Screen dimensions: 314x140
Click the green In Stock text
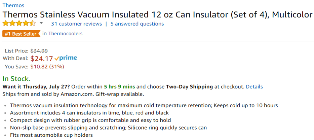(16, 79)
